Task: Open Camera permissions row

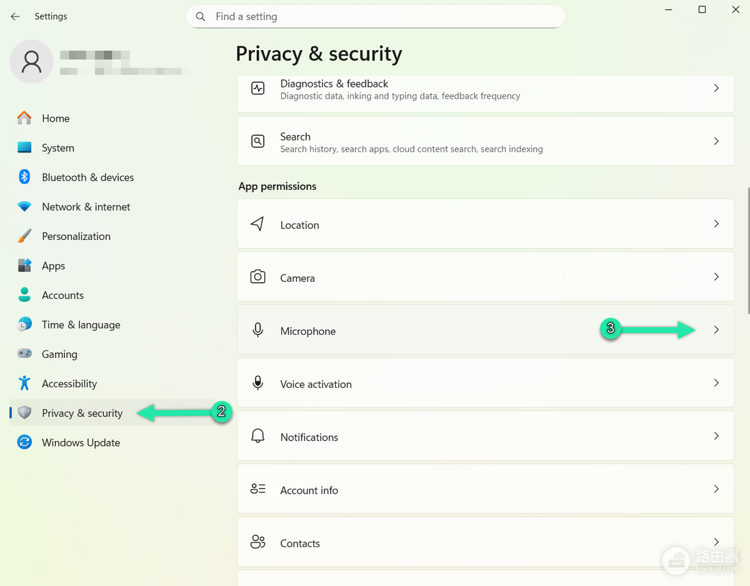Action: (x=486, y=277)
